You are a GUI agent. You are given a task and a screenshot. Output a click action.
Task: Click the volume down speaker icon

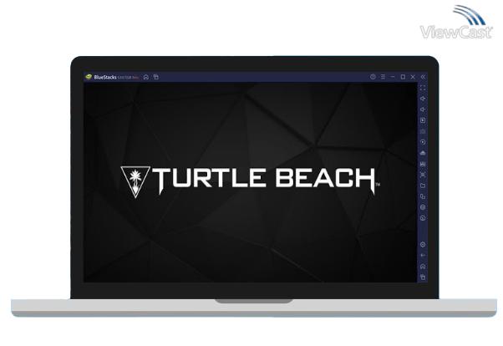click(x=423, y=109)
